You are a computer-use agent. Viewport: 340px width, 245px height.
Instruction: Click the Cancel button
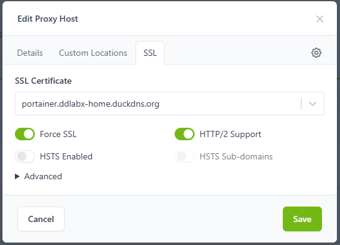[41, 219]
